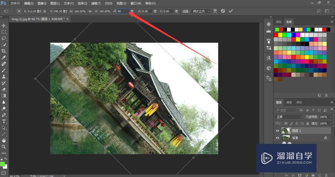Select the Path Selection tool
This screenshot has height=177, width=335.
click(4, 128)
